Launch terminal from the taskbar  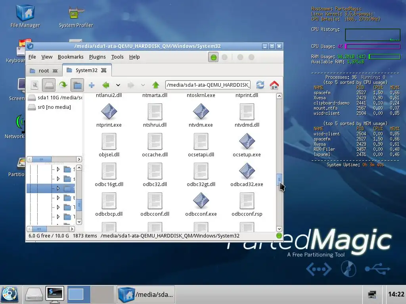pos(55,294)
